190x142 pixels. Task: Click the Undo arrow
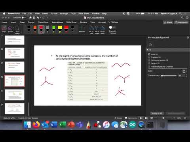coord(38,18)
